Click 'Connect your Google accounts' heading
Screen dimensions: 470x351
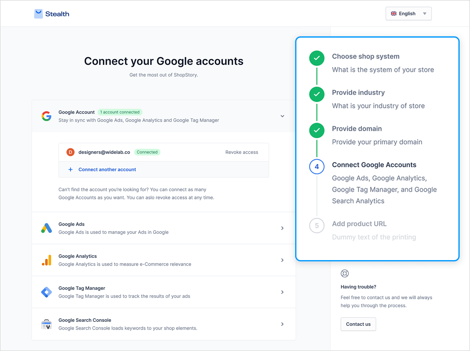click(x=164, y=61)
